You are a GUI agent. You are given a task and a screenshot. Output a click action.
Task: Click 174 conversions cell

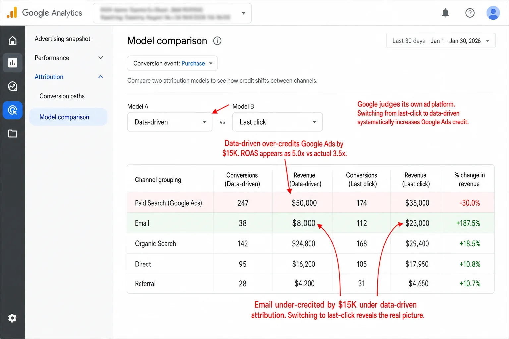click(x=362, y=203)
